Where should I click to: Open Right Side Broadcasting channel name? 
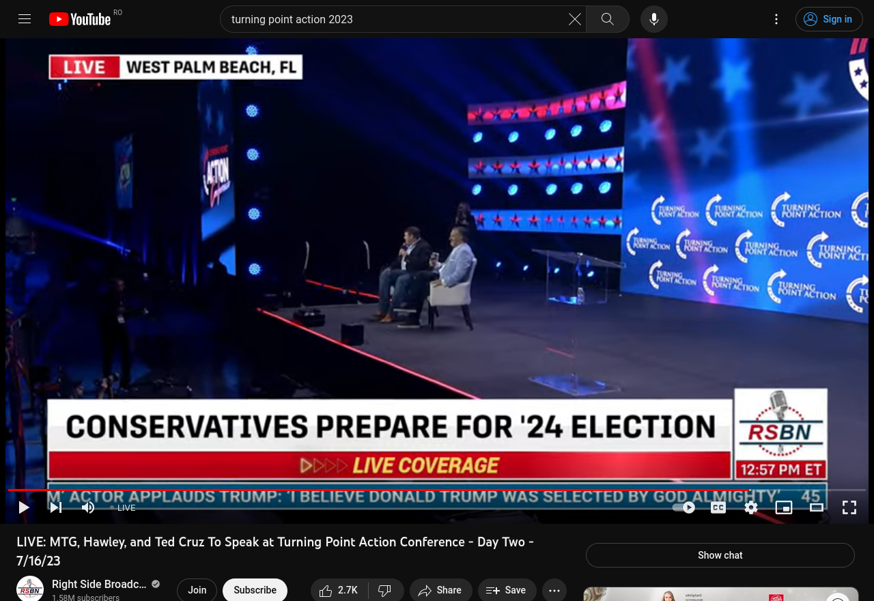[99, 584]
